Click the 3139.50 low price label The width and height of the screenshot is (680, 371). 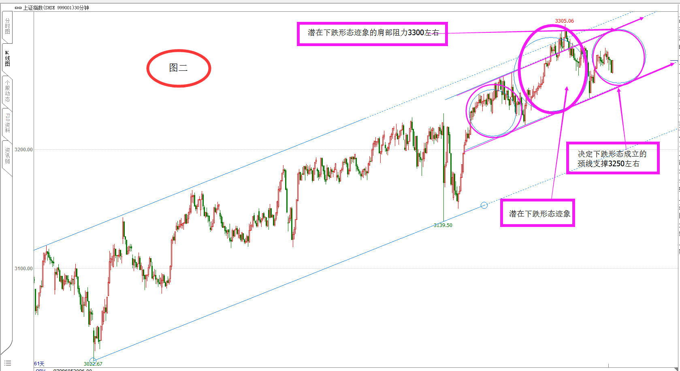pos(443,225)
